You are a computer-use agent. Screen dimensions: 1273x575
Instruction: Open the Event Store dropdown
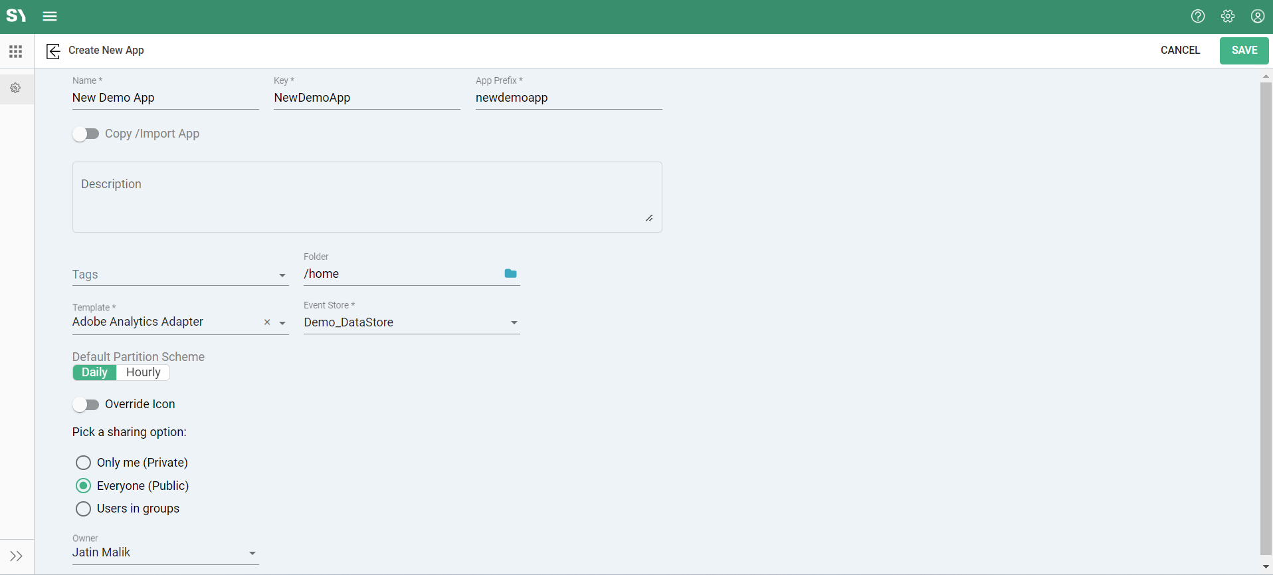[514, 323]
